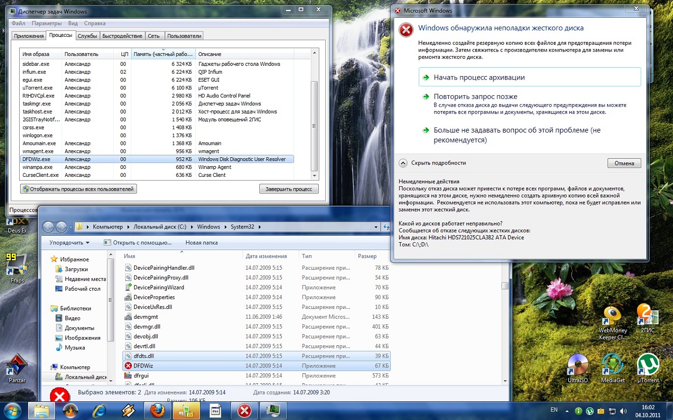Open Загрузки folder in navigation pane

pos(76,269)
